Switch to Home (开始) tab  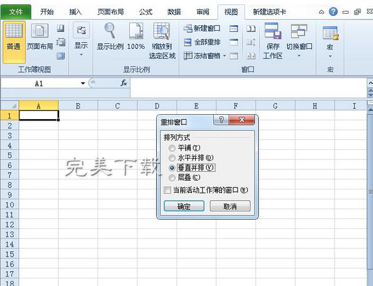[47, 12]
